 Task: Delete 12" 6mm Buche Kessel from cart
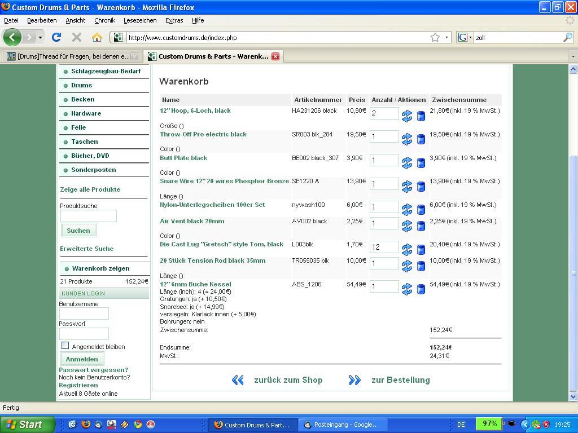click(421, 289)
